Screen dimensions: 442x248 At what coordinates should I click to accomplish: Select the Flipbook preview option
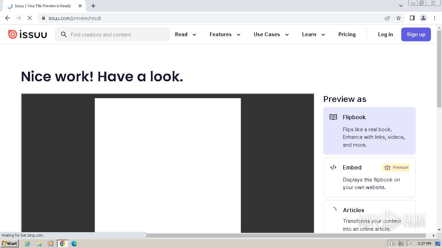click(x=369, y=131)
